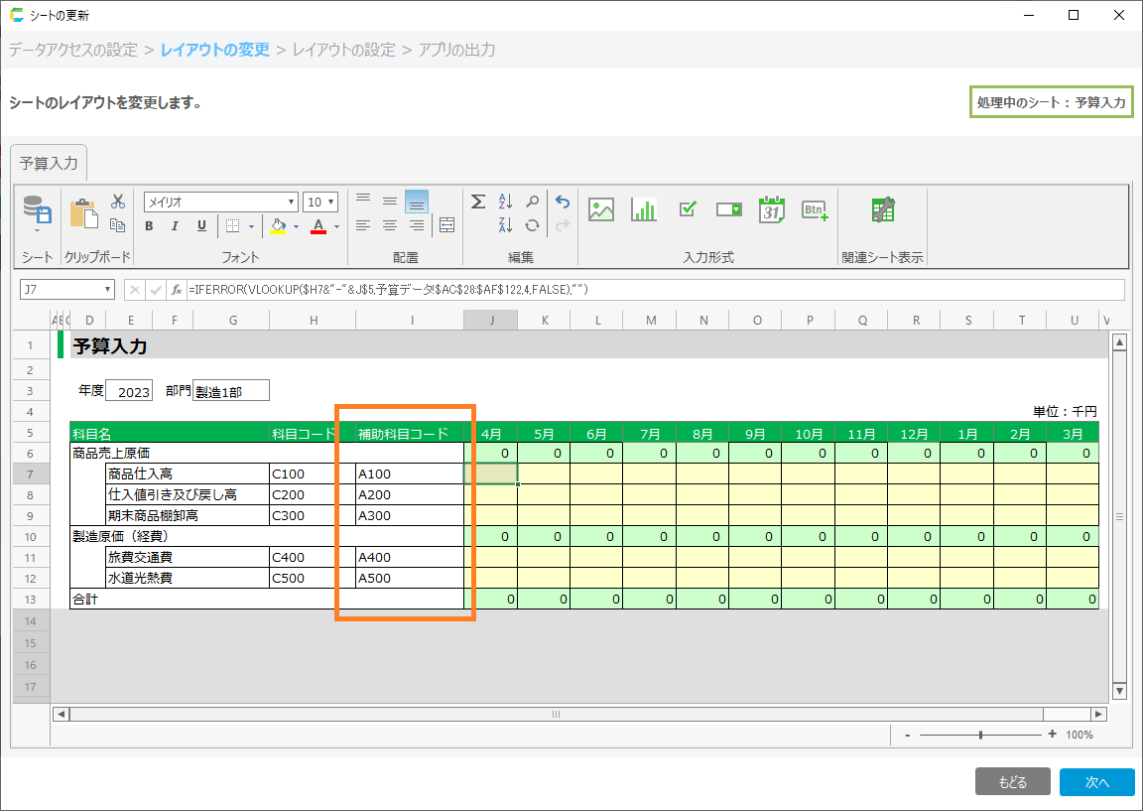The image size is (1143, 811).
Task: Select the 予算入力 sheet tab
Action: pyautogui.click(x=49, y=163)
